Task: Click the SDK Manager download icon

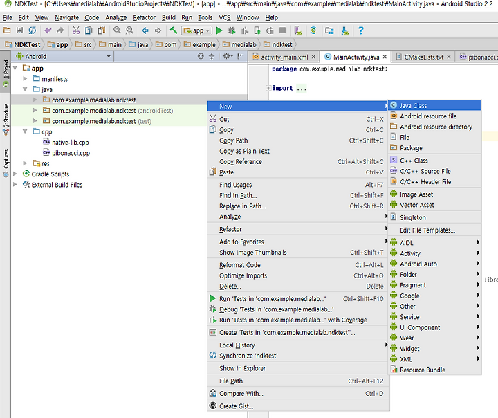Action: pos(345,30)
